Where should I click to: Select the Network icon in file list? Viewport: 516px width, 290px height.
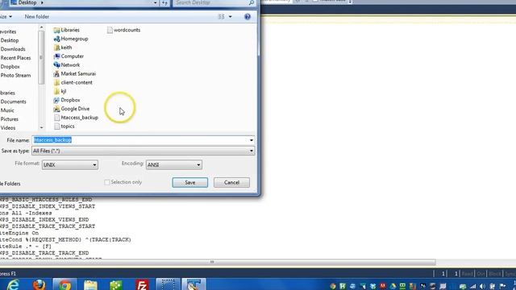[x=56, y=65]
